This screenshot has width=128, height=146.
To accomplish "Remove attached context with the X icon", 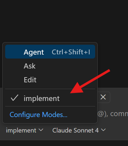I will 103,97.
